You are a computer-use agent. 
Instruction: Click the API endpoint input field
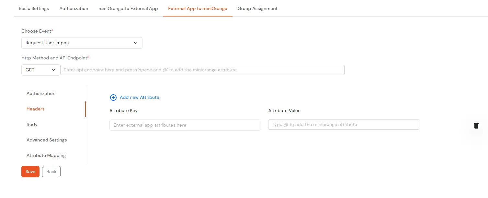202,70
